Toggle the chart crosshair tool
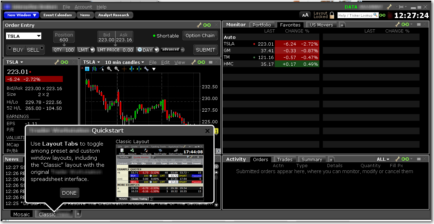Viewport: 434px width, 224px height. [124, 69]
